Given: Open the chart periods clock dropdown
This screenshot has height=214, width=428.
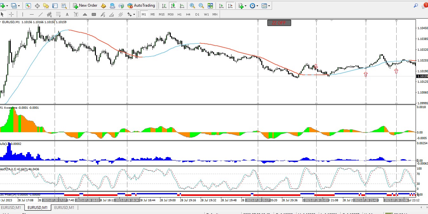Looking at the screenshot, I should 254,5.
